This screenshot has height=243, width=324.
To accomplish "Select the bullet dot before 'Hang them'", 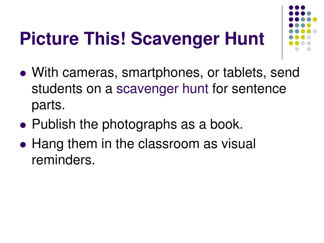I will pyautogui.click(x=23, y=145).
